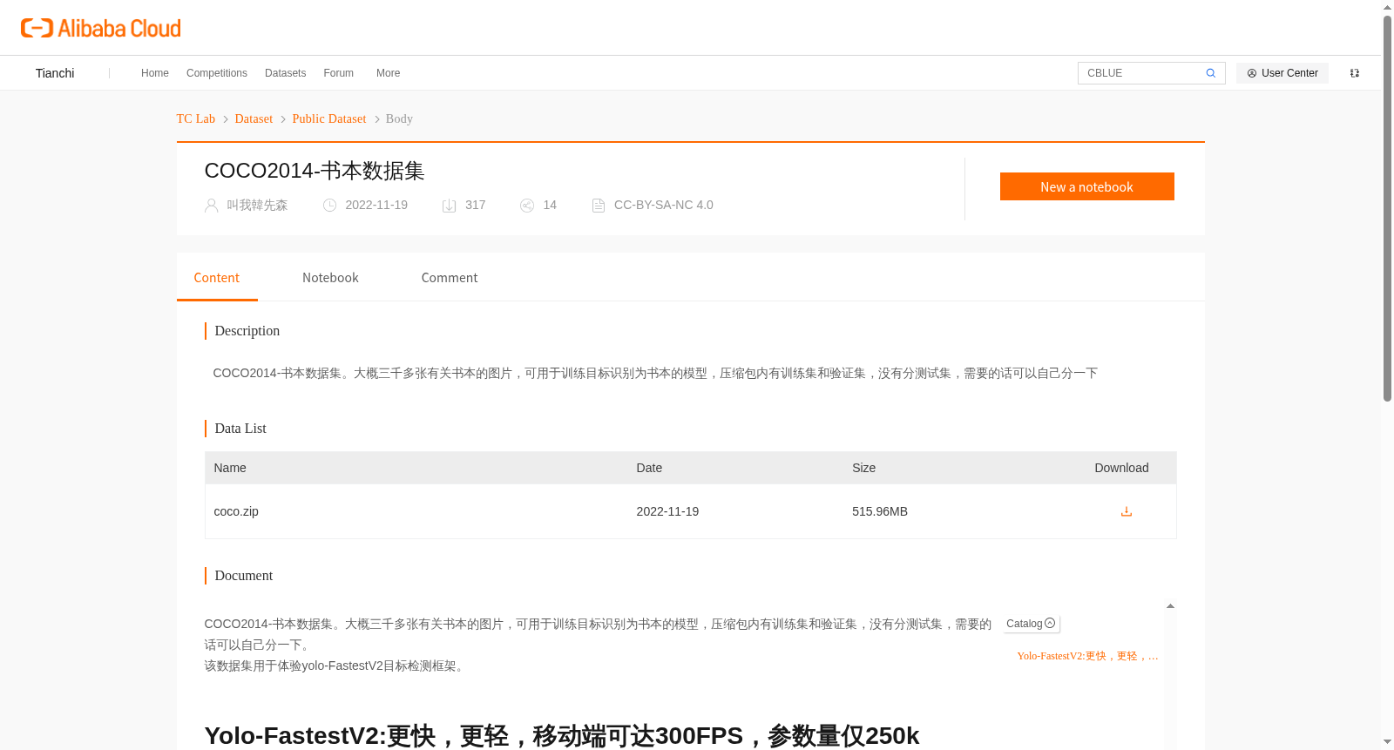Viewport: 1394px width, 750px height.
Task: Click the Name column header
Action: pyautogui.click(x=230, y=468)
